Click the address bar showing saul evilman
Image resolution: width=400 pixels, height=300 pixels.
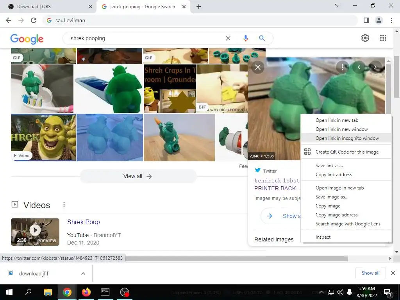coord(200,20)
